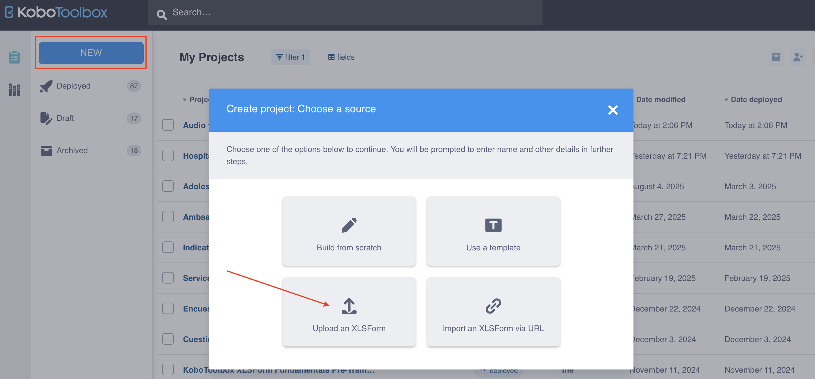Click inside the Search field
The height and width of the screenshot is (379, 815).
pos(285,12)
